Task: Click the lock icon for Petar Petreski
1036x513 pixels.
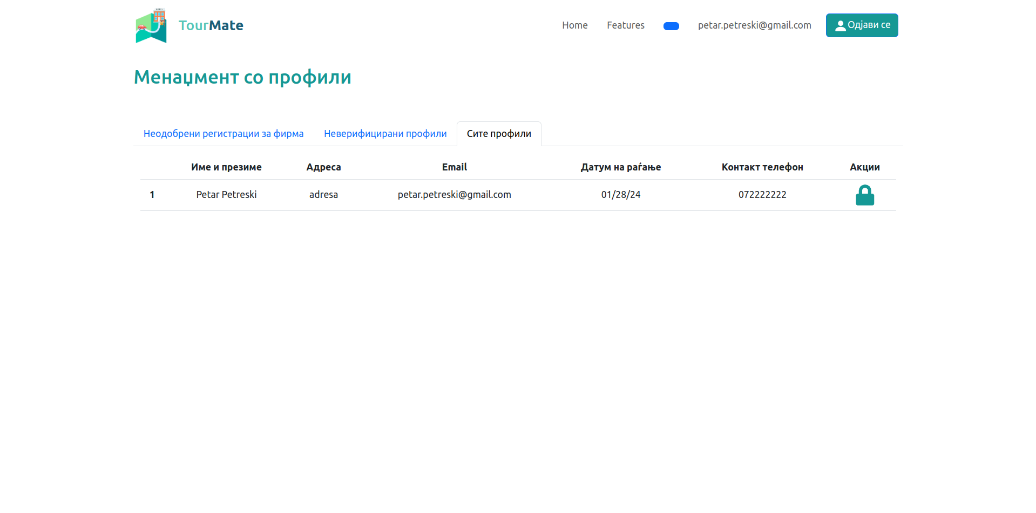Action: click(864, 195)
